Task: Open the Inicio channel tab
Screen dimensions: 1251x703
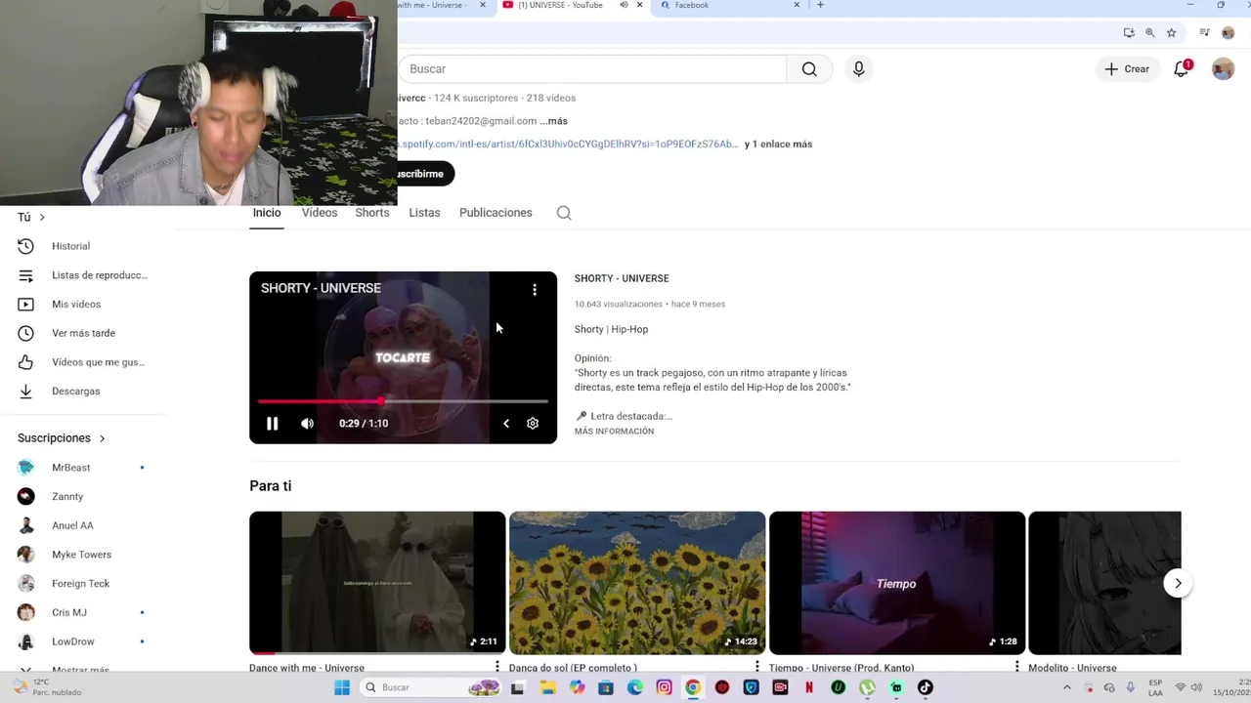Action: coord(267,213)
